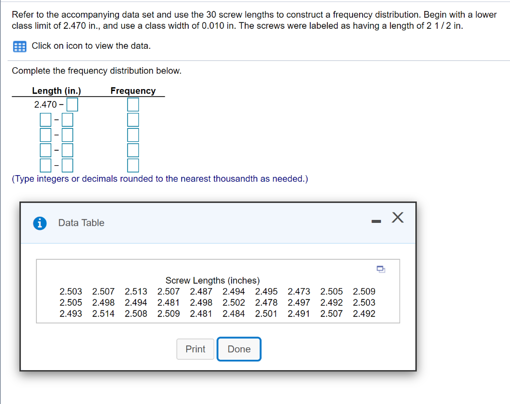Click the lower limit box of the last class
The width and height of the screenshot is (510, 404).
pyautogui.click(x=45, y=165)
